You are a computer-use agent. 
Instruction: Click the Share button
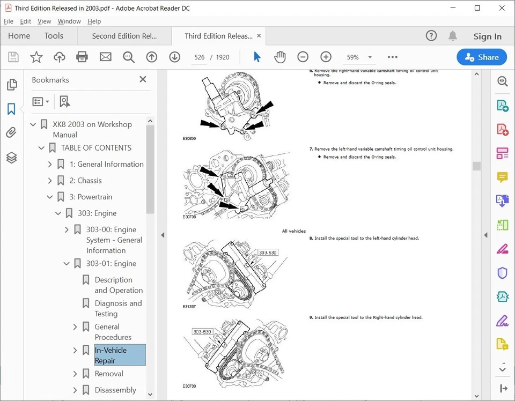(x=482, y=57)
